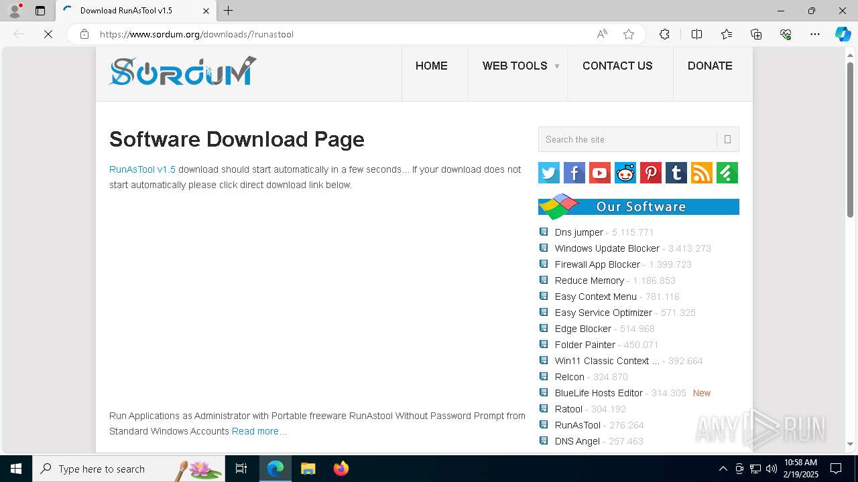Open the RSS feed icon
The width and height of the screenshot is (858, 482).
click(702, 173)
